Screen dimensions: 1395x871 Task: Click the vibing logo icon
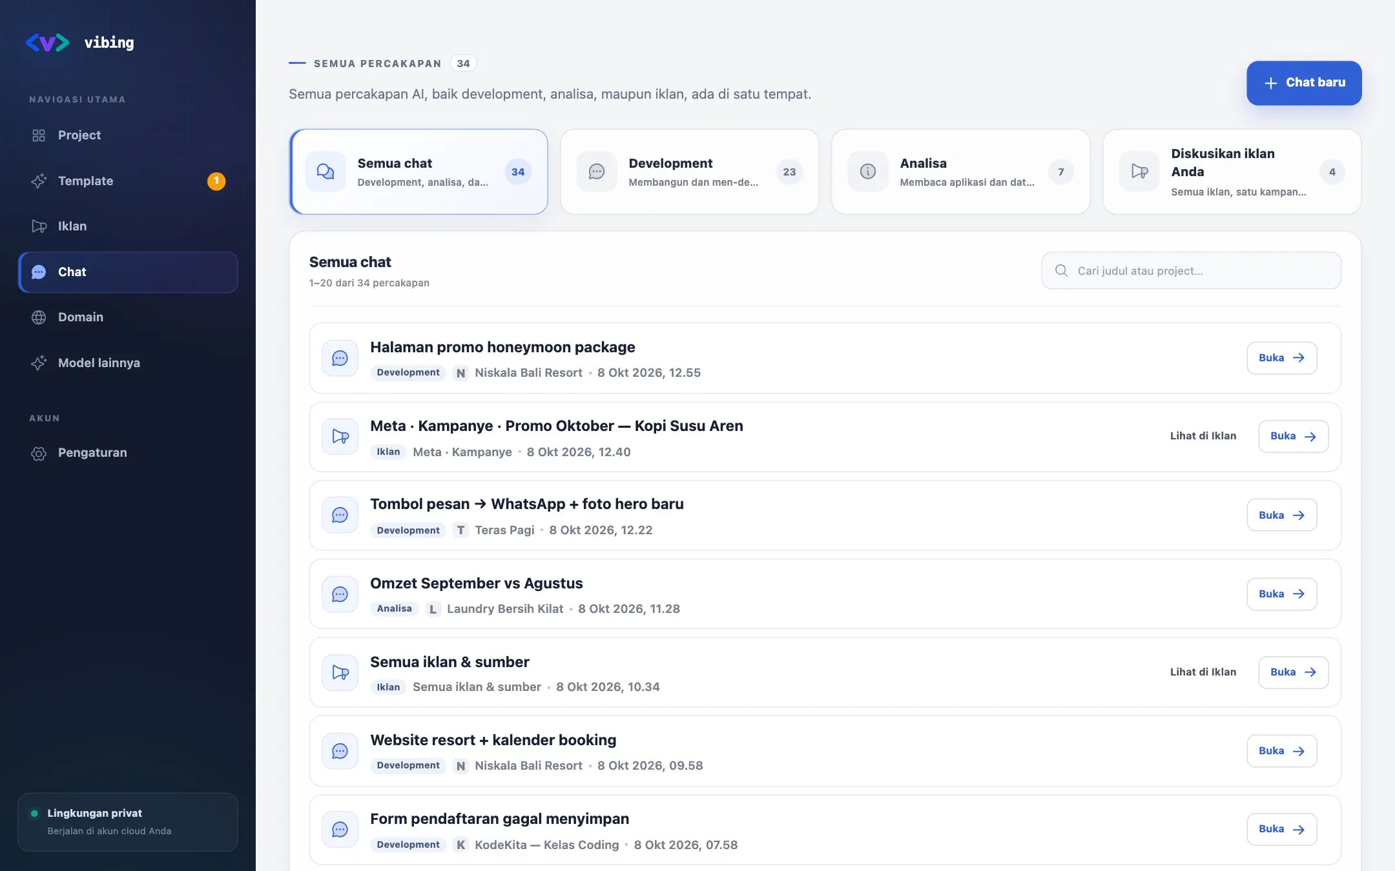tap(47, 43)
